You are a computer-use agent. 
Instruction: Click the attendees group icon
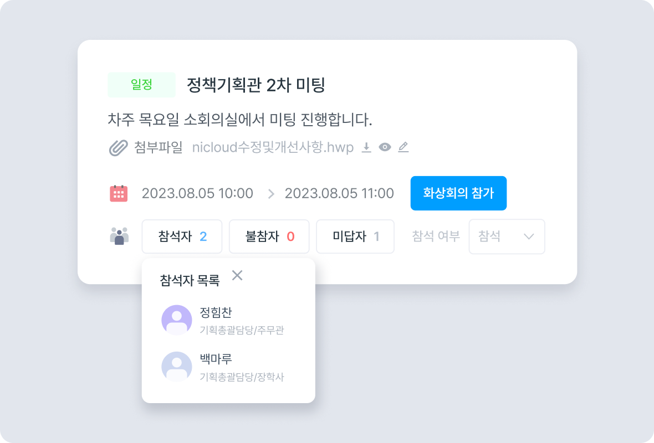point(119,236)
